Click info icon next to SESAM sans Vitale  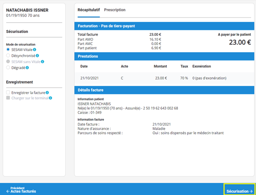(x=43, y=62)
